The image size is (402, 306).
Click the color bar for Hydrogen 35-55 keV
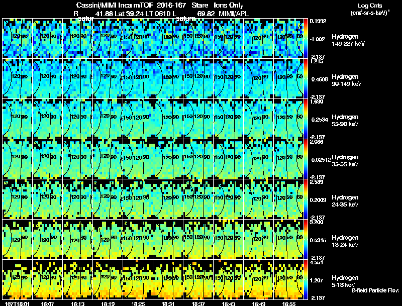pos(306,159)
